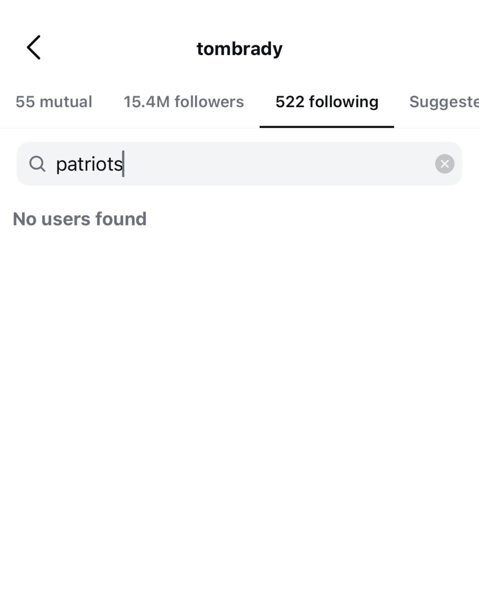Image resolution: width=479 pixels, height=599 pixels.
Task: Tap the tombrady username title
Action: point(239,49)
